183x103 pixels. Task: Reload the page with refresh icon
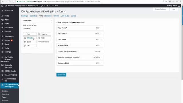10,1
